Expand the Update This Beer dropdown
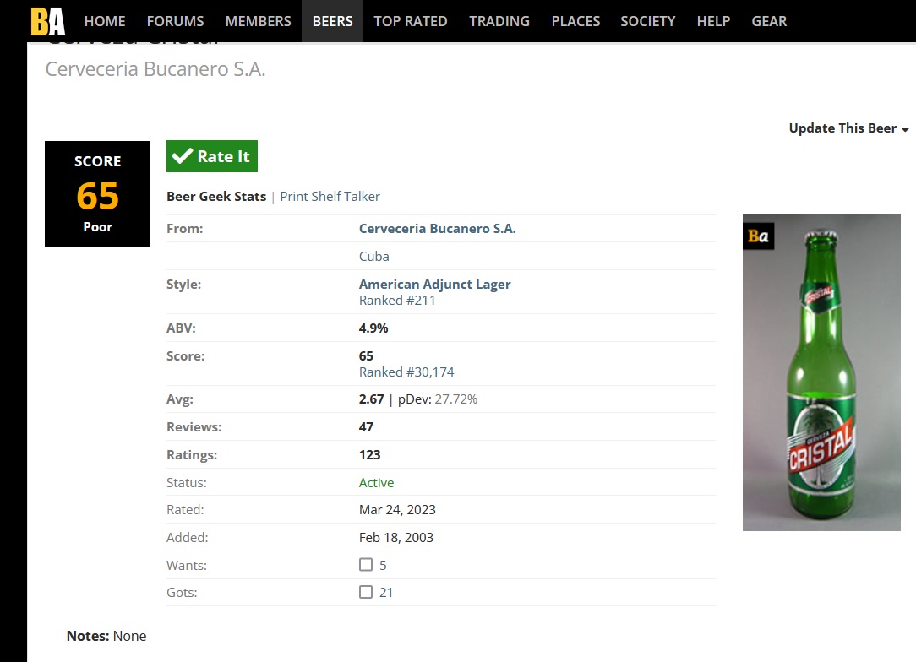The height and width of the screenshot is (662, 916). [x=848, y=128]
